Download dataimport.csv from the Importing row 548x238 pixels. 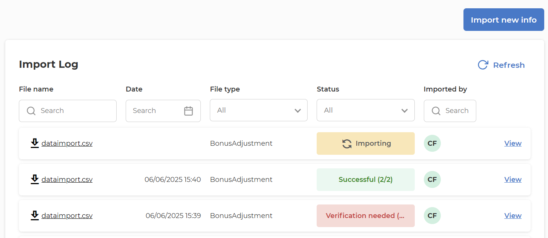[35, 143]
